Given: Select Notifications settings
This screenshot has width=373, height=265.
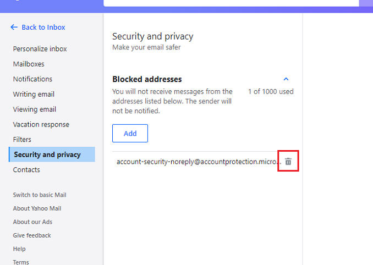Looking at the screenshot, I should 32,79.
